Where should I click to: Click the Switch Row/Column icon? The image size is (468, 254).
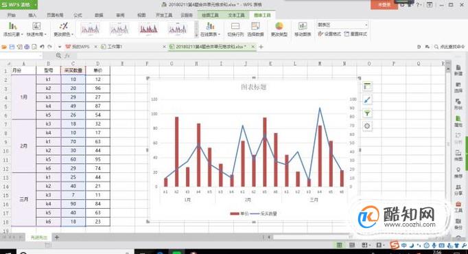tap(235, 30)
